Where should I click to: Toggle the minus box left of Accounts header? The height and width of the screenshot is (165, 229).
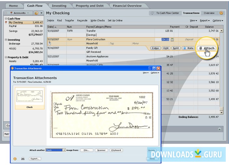[x=6, y=13]
